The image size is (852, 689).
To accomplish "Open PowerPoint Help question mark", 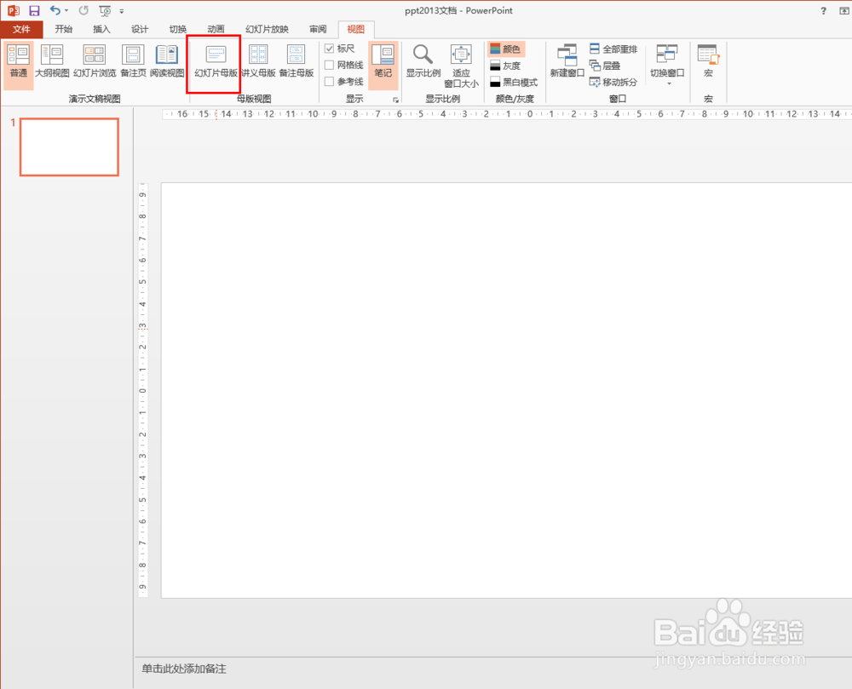I will (823, 10).
